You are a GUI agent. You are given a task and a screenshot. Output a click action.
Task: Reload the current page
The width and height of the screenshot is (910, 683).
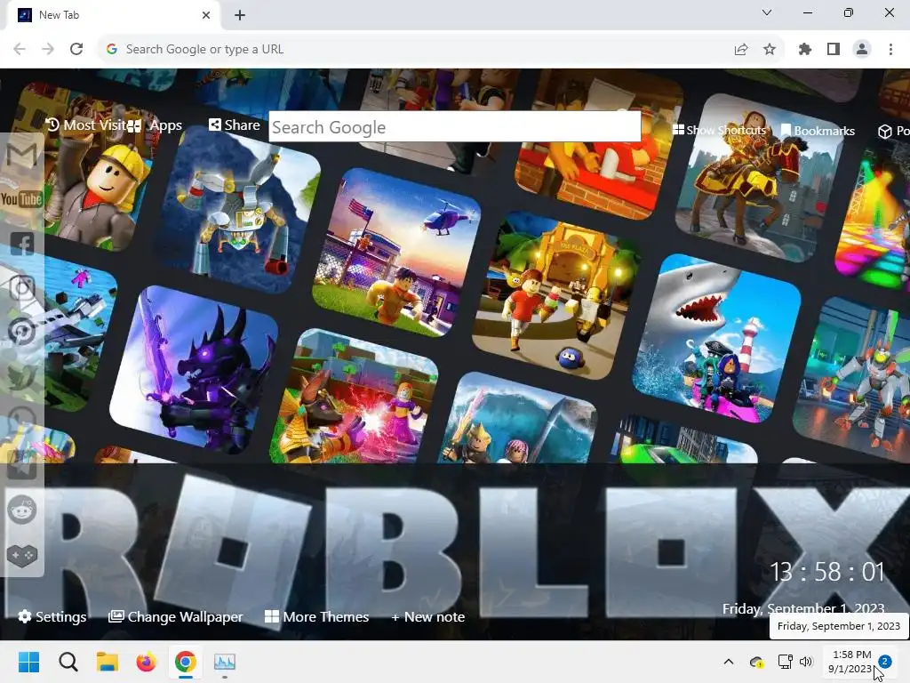[76, 50]
